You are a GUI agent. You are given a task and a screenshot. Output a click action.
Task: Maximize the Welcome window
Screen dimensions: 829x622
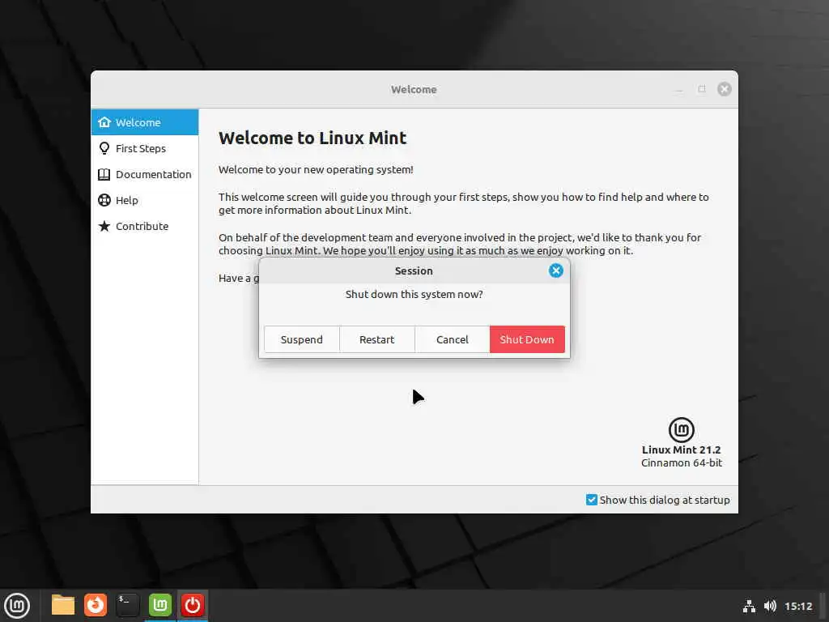click(702, 89)
